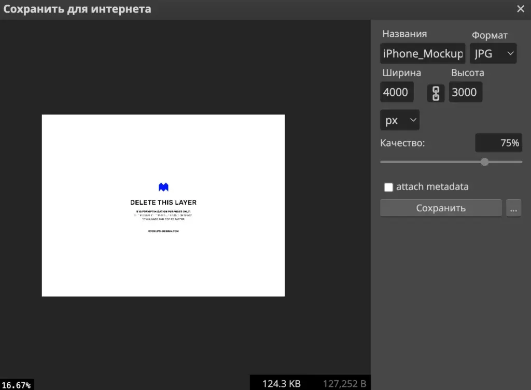Click the Ширина label
This screenshot has height=390, width=531.
click(x=402, y=73)
